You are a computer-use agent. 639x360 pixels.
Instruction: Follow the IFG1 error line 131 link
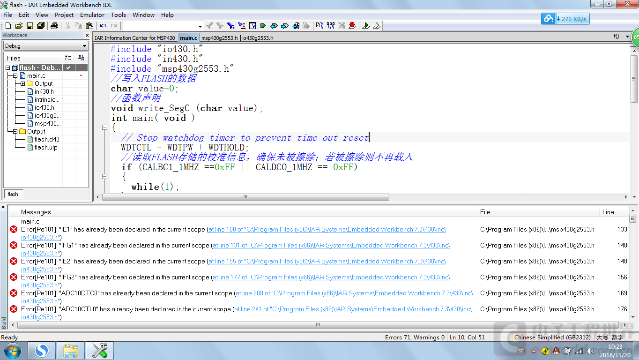(331, 246)
